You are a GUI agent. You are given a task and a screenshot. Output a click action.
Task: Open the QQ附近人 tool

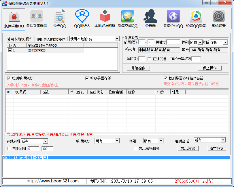point(82,19)
